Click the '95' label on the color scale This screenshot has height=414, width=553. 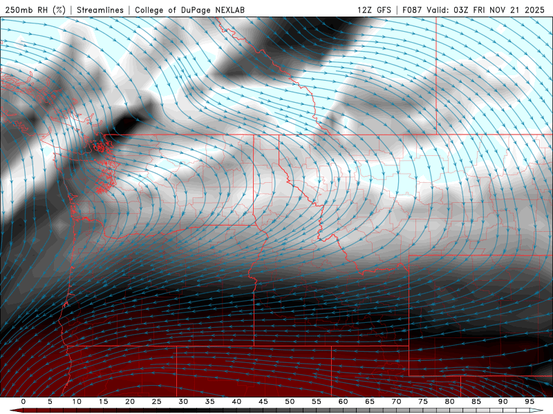click(x=529, y=402)
